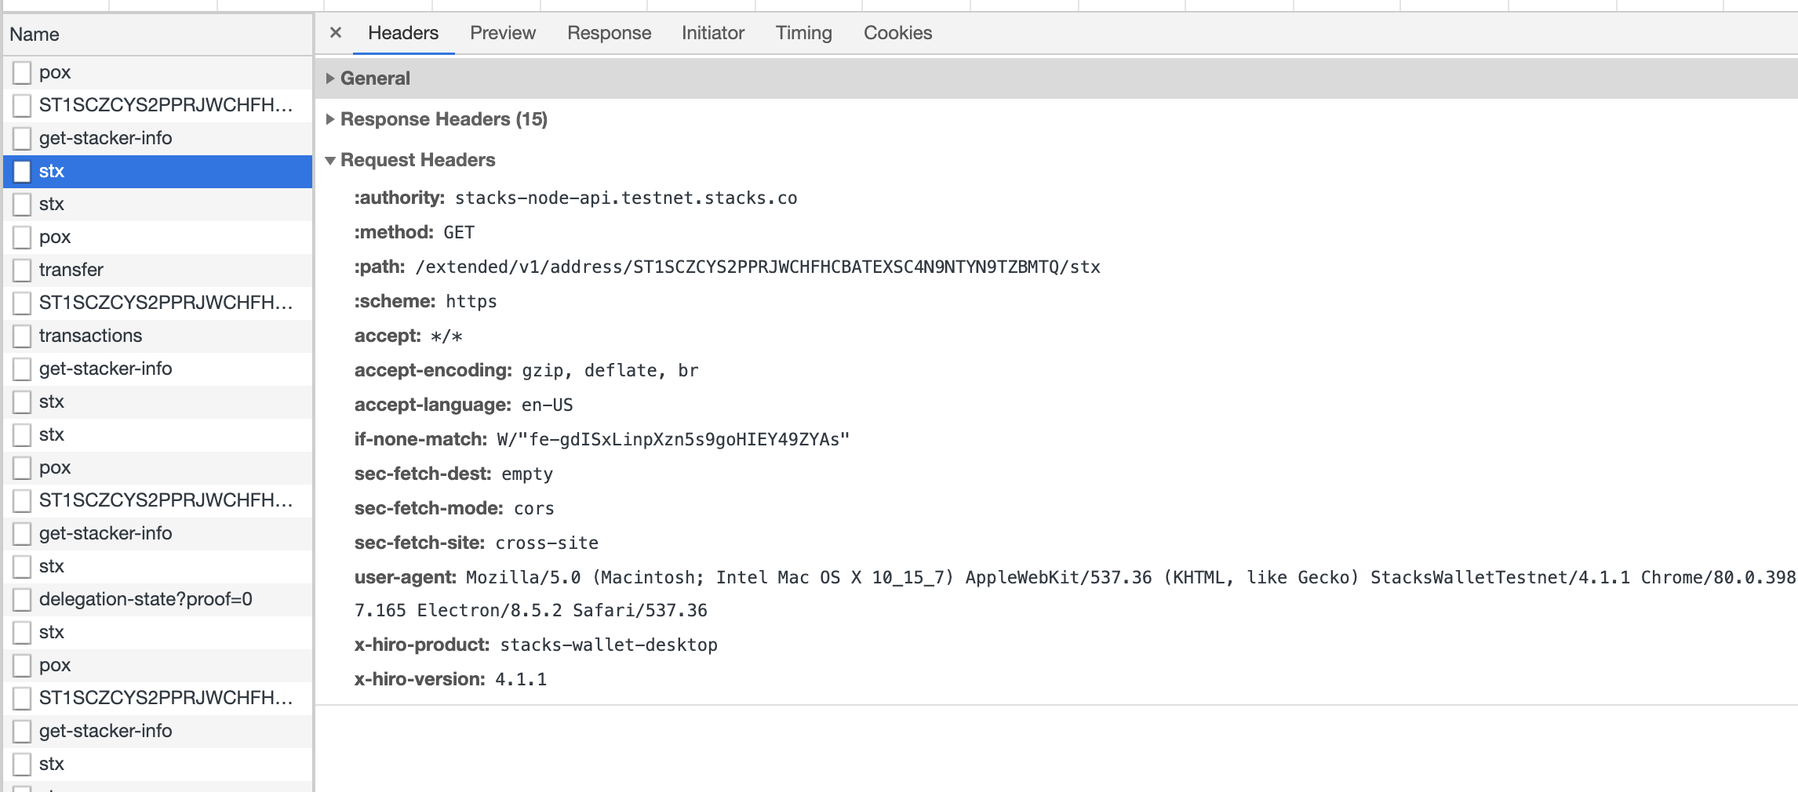
Task: Open the Response tab
Action: click(609, 33)
